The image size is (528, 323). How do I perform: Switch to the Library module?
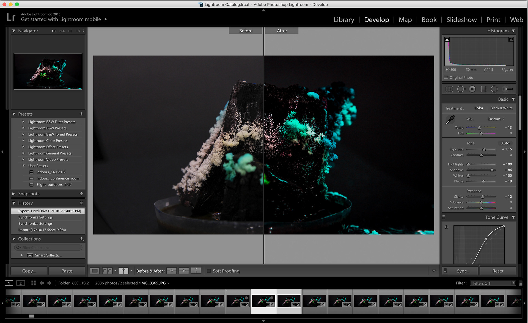click(344, 20)
